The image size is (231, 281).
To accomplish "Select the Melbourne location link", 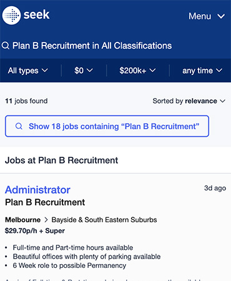I will tap(23, 220).
